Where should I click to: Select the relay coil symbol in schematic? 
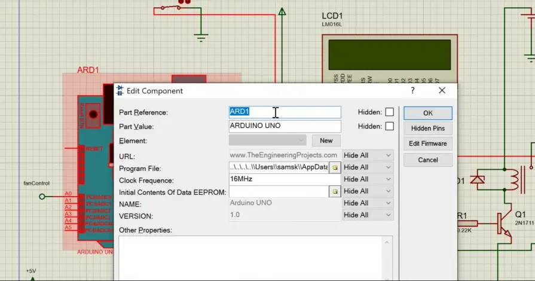[515, 179]
